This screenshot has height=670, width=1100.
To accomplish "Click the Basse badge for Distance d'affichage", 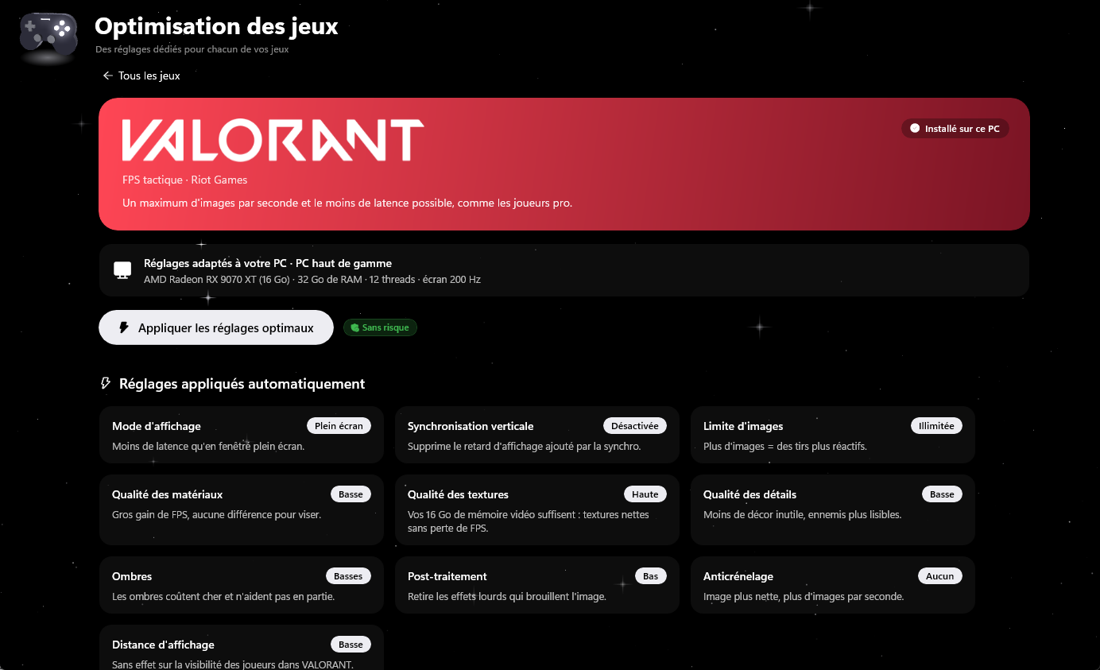I will tap(351, 645).
